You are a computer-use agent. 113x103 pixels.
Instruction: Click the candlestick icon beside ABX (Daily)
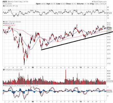click(x=4, y=22)
